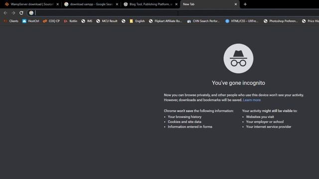This screenshot has width=319, height=179.
Task: Close the Blog Tool WordPress tab
Action: 176,4
